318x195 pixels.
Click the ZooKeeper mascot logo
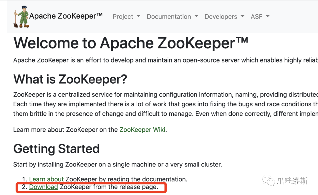21,17
